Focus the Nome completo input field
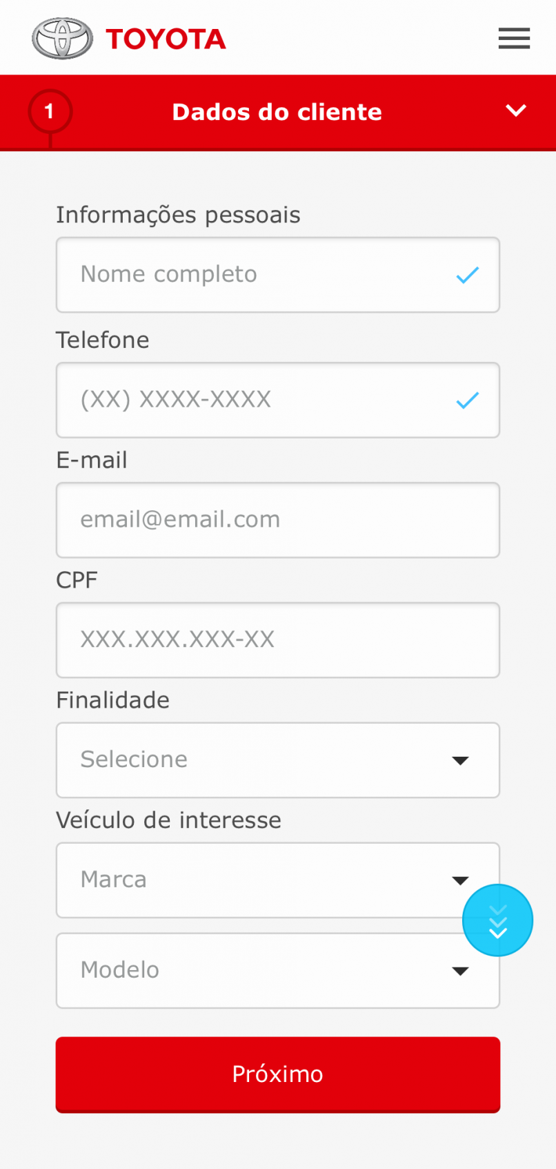 coord(255,275)
